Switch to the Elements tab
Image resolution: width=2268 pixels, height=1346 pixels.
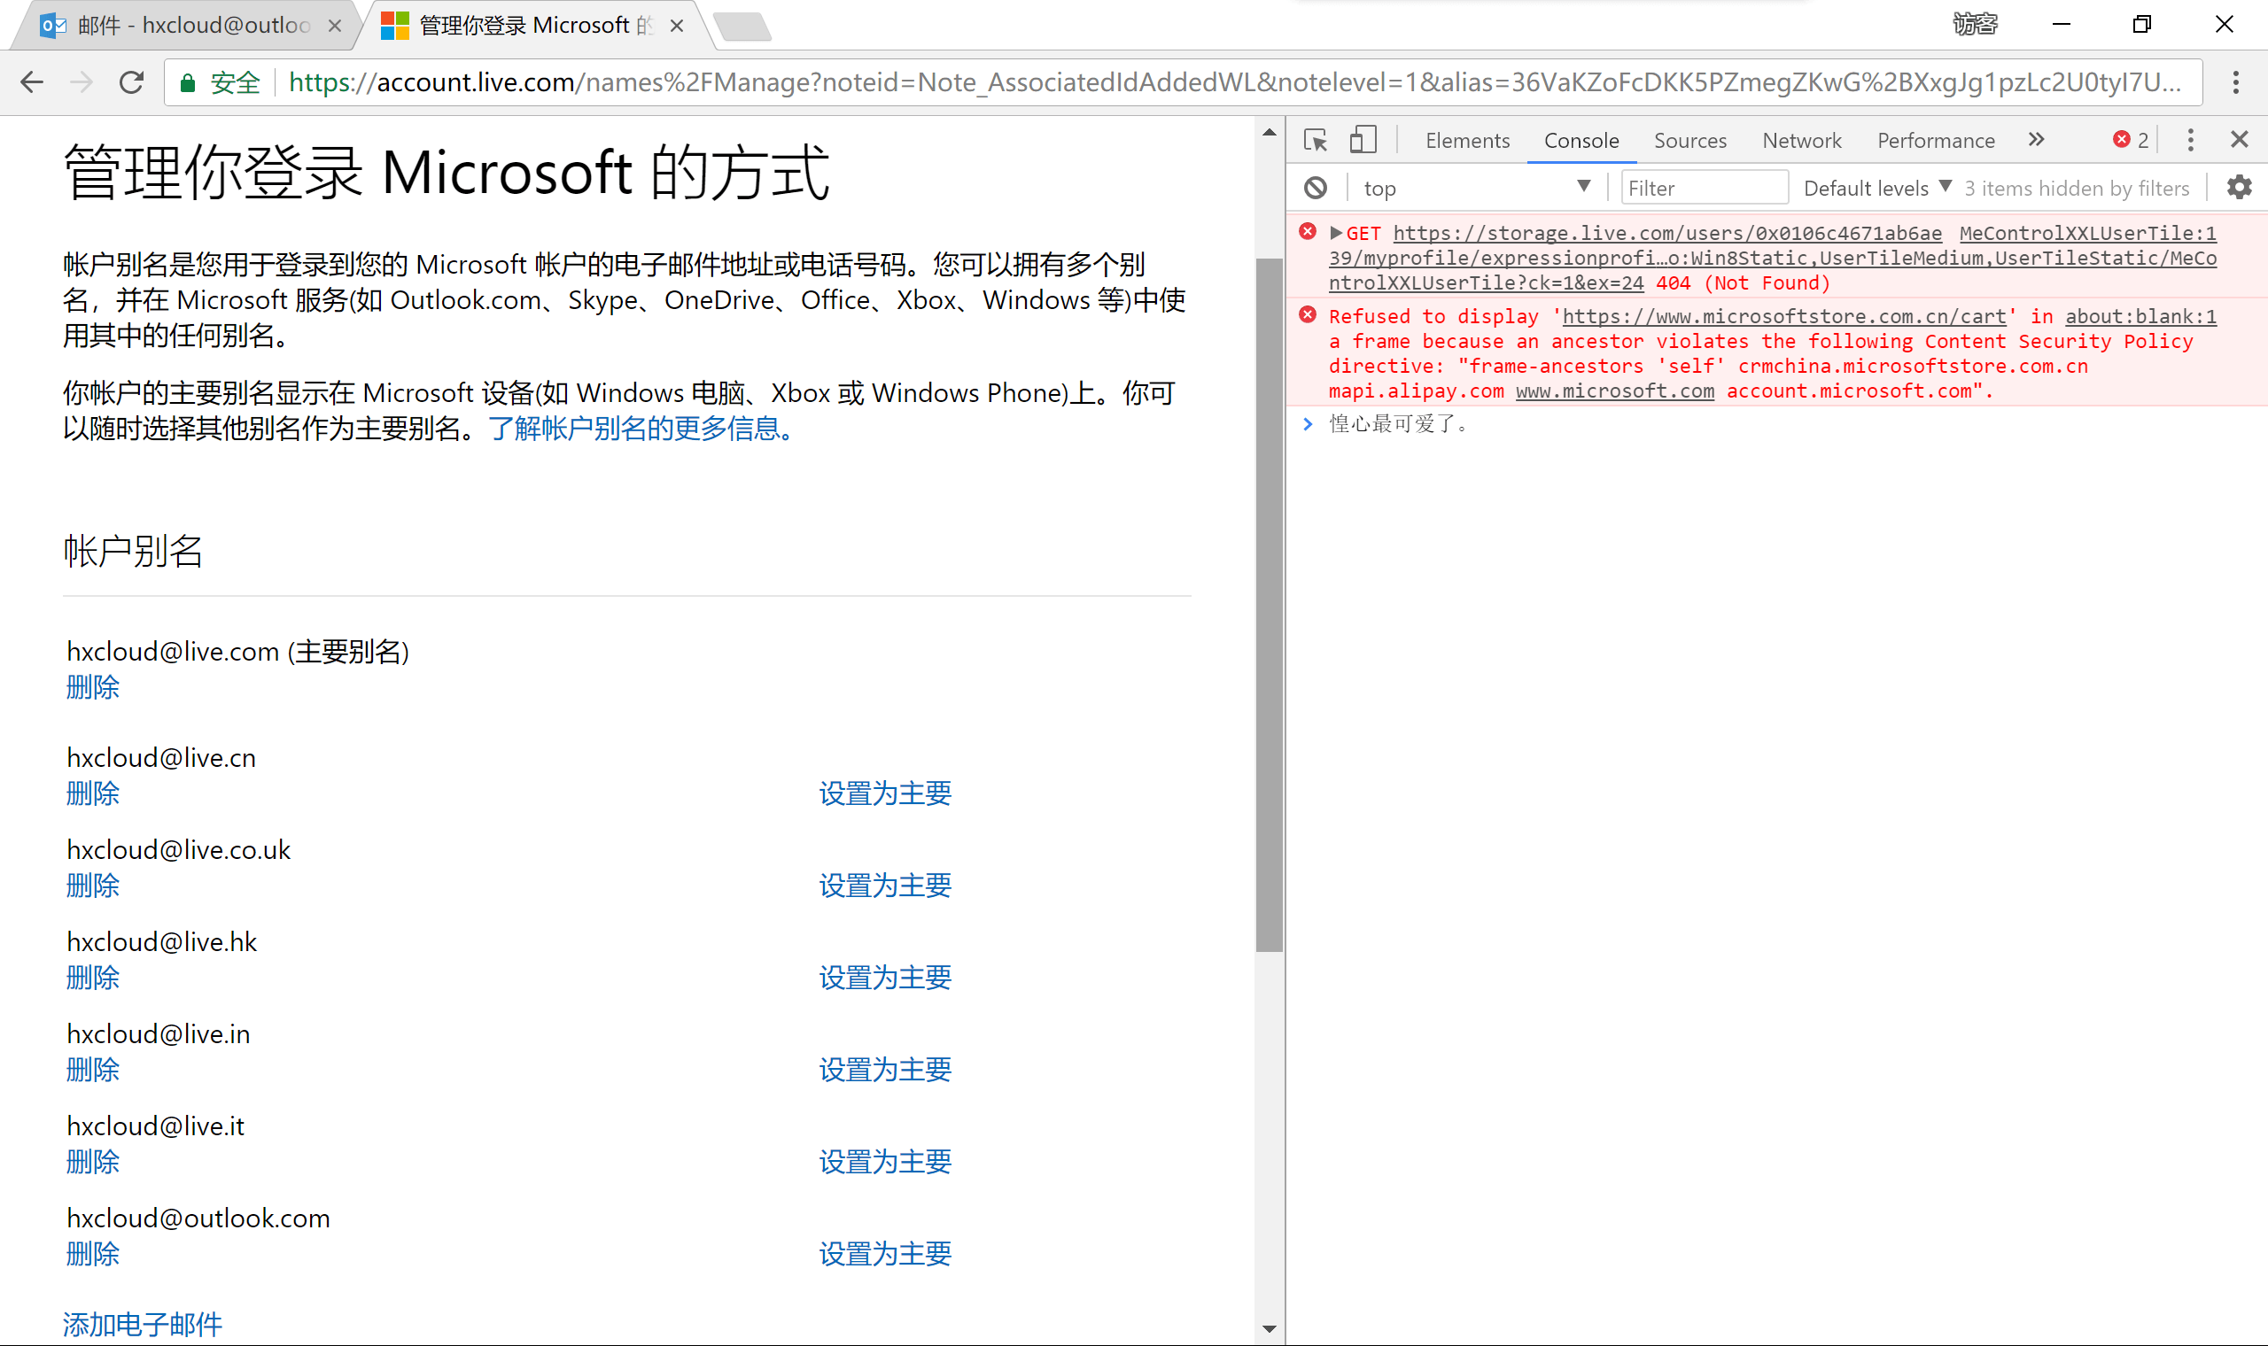[1467, 141]
